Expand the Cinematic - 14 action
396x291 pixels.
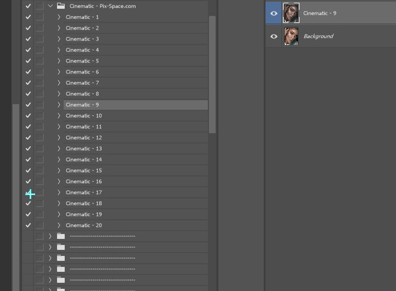tap(59, 159)
